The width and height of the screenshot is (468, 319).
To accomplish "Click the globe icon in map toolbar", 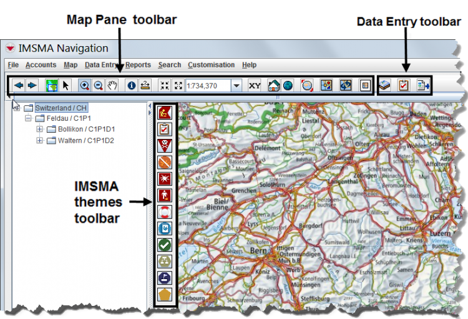I will pyautogui.click(x=288, y=86).
